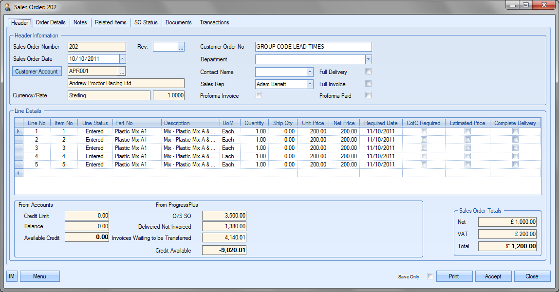Switch to the Order Details tab
The width and height of the screenshot is (559, 292).
coord(51,22)
